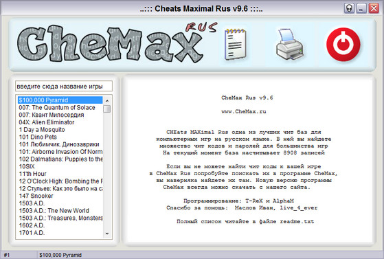384x259 pixels.
Task: Click the red power button icon
Action: coord(343,45)
